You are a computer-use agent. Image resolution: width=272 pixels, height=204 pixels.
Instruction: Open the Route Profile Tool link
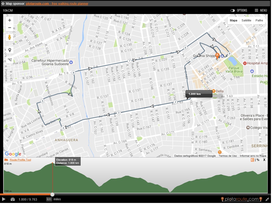click(x=20, y=160)
